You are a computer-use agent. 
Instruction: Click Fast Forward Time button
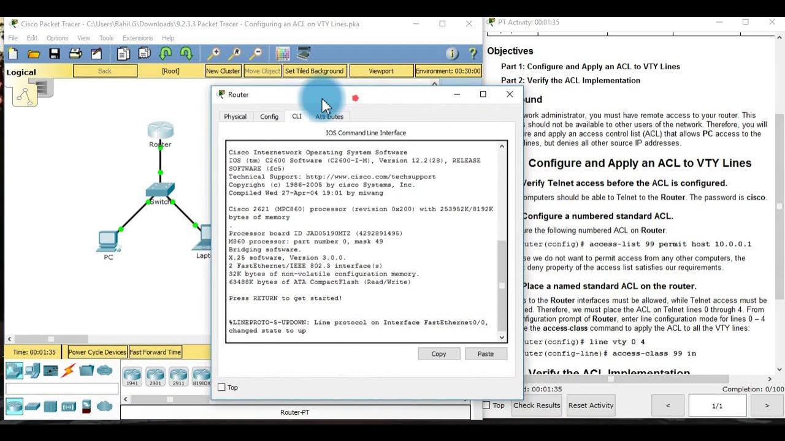(x=155, y=352)
